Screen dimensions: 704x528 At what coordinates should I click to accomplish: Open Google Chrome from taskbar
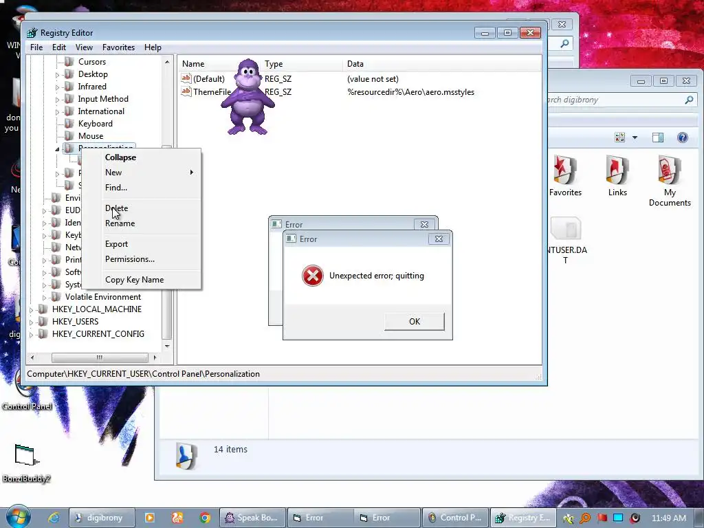pyautogui.click(x=205, y=518)
